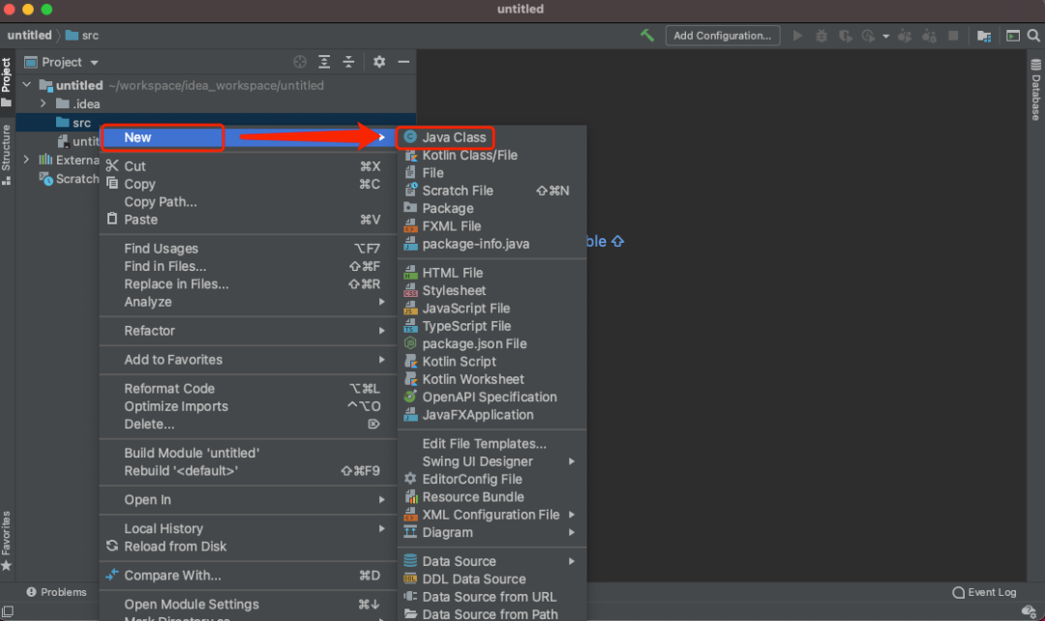1045x621 pixels.
Task: Choose Build Module 'untitled'
Action: (248, 453)
